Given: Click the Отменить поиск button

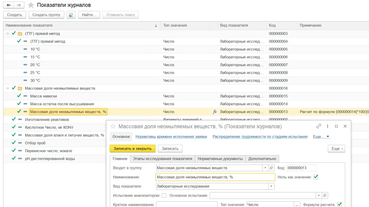Looking at the screenshot, I should (121, 15).
